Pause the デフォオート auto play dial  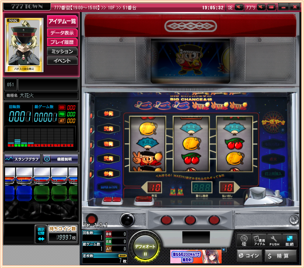point(145,249)
